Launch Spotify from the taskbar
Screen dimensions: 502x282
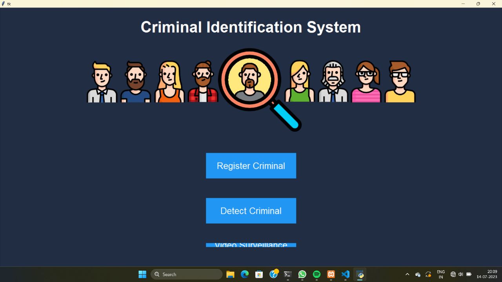(x=316, y=274)
